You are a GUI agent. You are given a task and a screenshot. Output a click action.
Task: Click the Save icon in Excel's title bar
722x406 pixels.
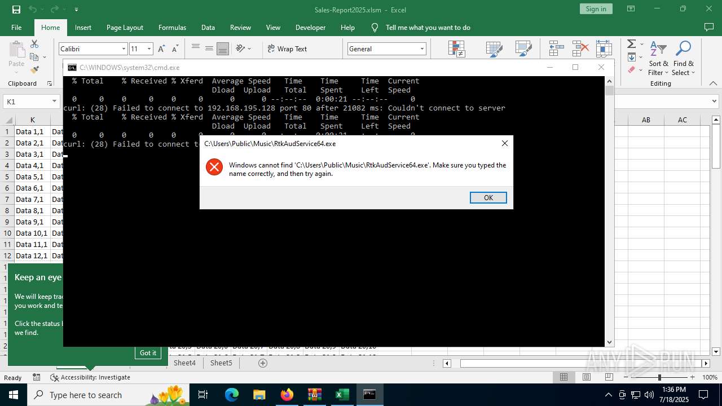coord(16,9)
